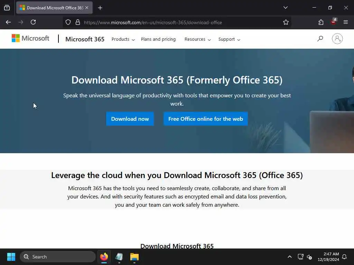Open the clock showing 2:47 AM
The width and height of the screenshot is (354, 265).
click(x=328, y=257)
